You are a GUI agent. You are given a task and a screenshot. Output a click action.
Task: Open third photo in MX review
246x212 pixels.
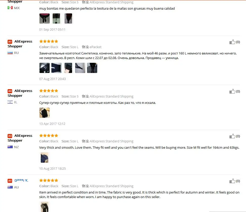68,18
